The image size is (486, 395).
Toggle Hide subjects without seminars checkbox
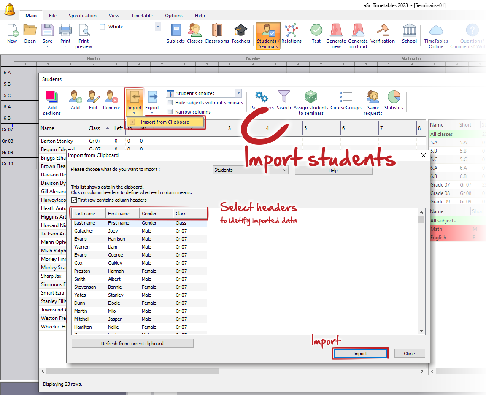coord(170,103)
